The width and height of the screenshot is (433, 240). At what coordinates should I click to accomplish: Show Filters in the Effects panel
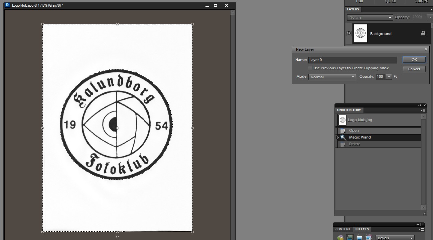coord(340,238)
